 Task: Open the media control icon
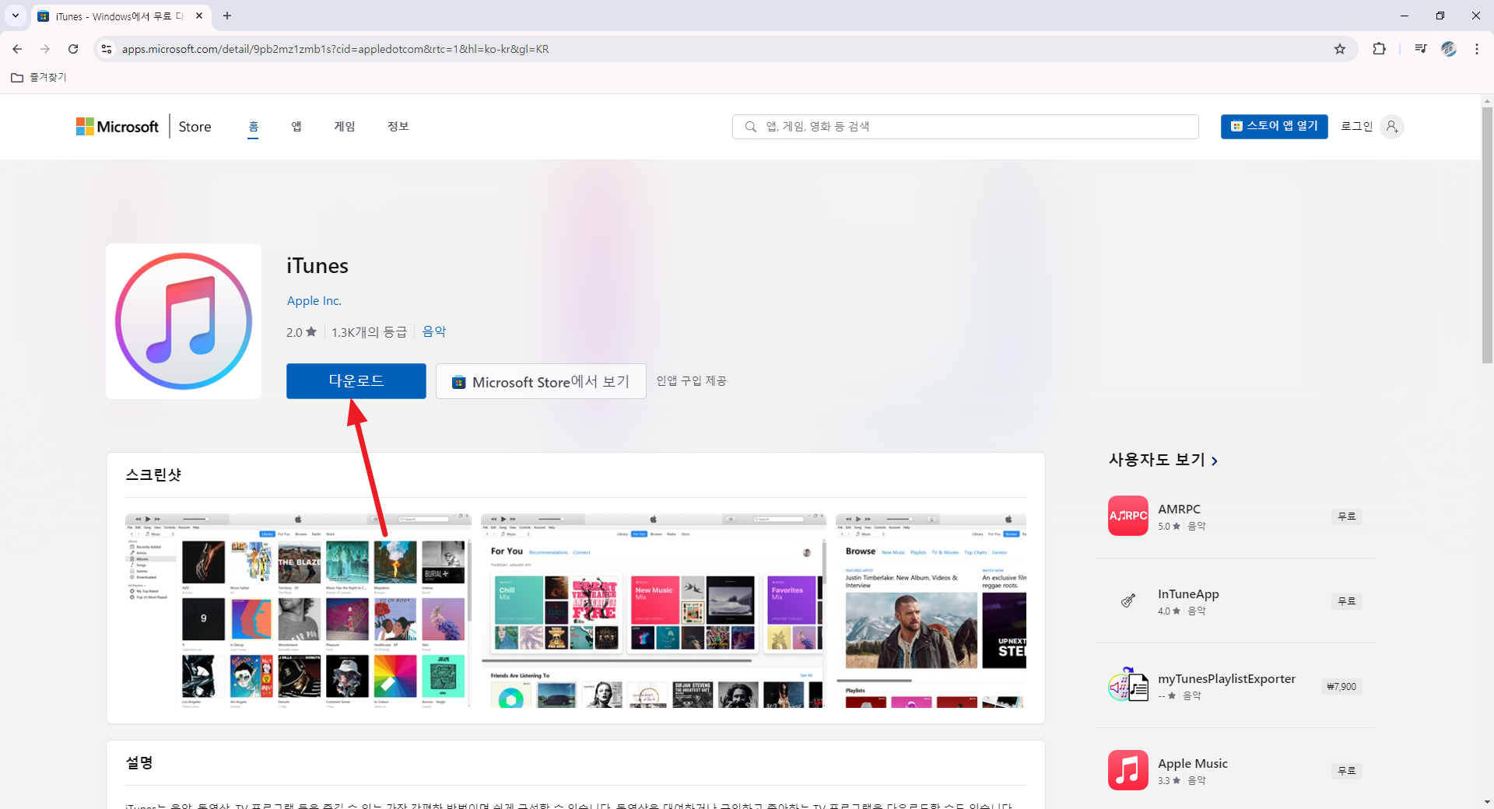pyautogui.click(x=1421, y=49)
